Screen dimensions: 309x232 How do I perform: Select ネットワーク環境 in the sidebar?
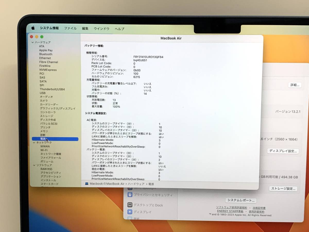51,154
